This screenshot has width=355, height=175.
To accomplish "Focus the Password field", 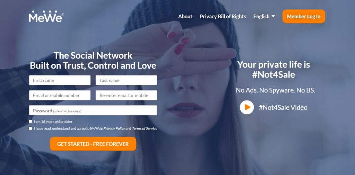I will click(x=93, y=111).
